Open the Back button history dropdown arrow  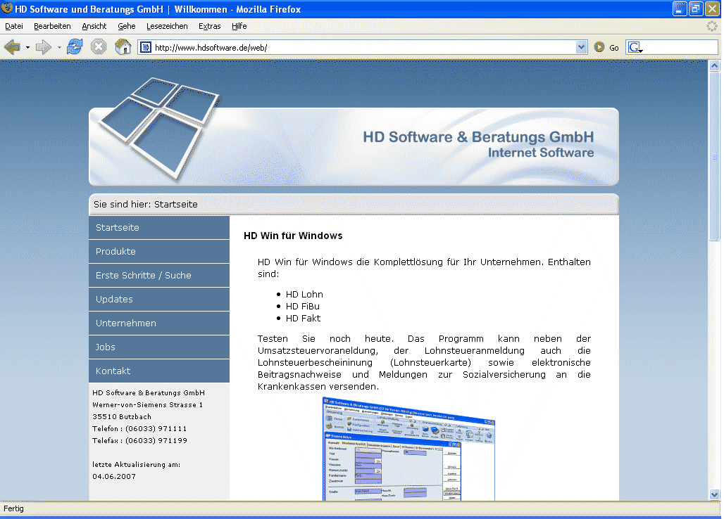click(x=27, y=48)
